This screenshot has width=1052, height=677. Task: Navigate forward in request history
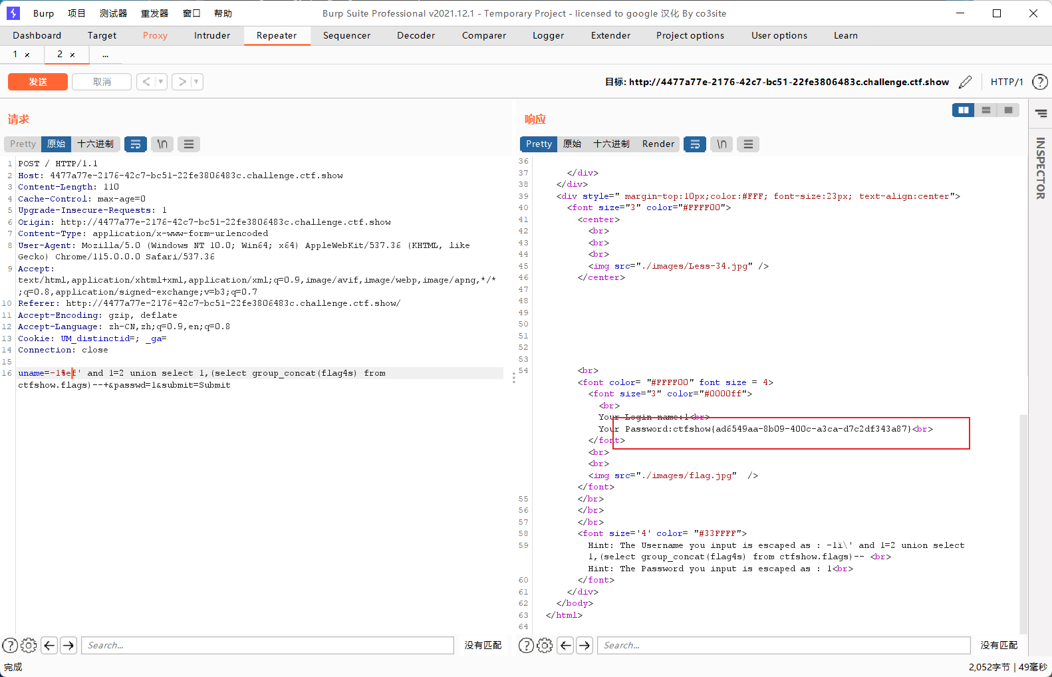(182, 82)
